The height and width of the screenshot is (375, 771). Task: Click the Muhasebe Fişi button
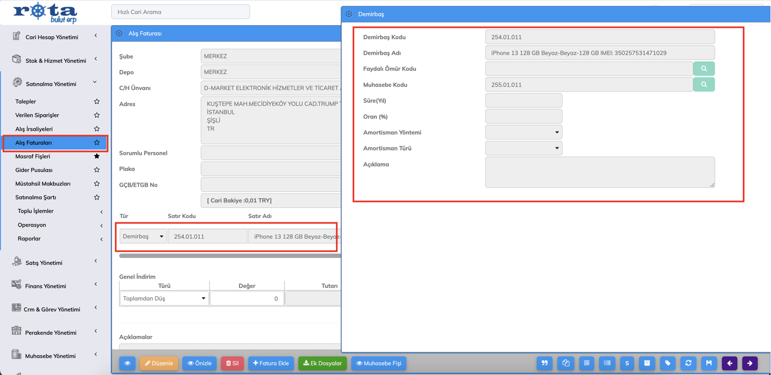click(x=379, y=363)
